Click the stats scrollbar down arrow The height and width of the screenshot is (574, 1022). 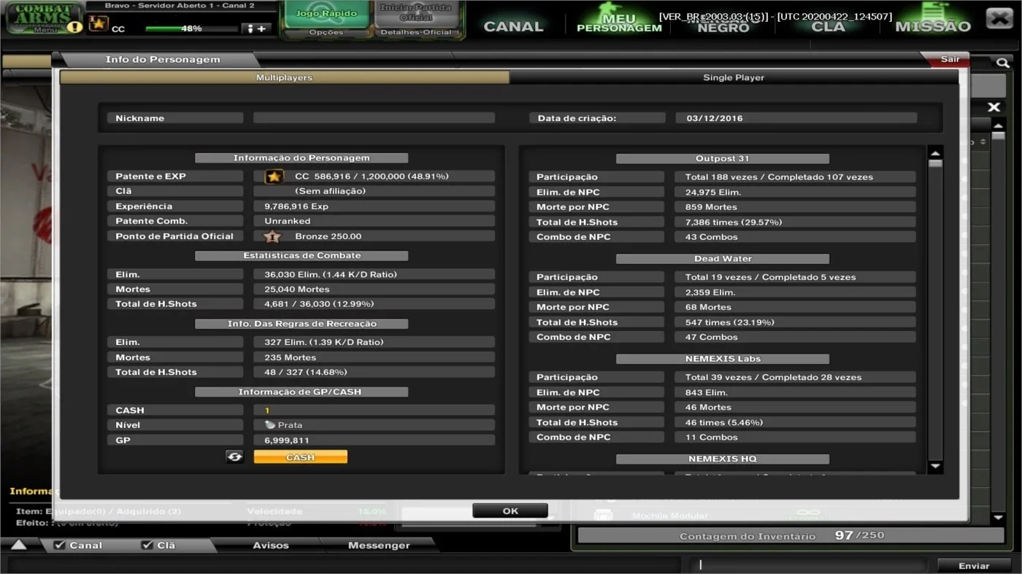coord(935,466)
